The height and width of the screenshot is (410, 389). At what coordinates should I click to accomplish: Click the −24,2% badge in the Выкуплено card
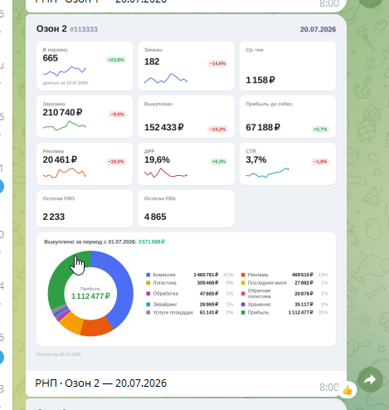(217, 129)
